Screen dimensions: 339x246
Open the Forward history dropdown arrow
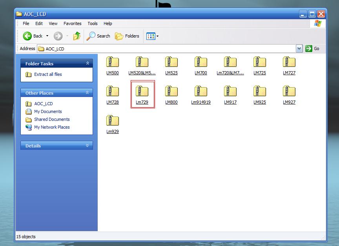(x=67, y=36)
